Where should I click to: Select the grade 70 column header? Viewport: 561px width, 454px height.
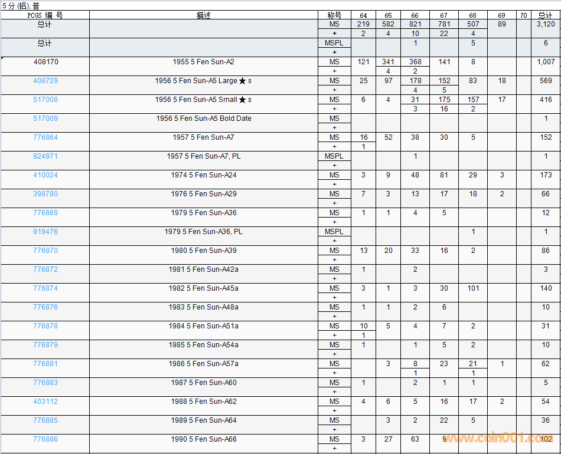coord(523,15)
